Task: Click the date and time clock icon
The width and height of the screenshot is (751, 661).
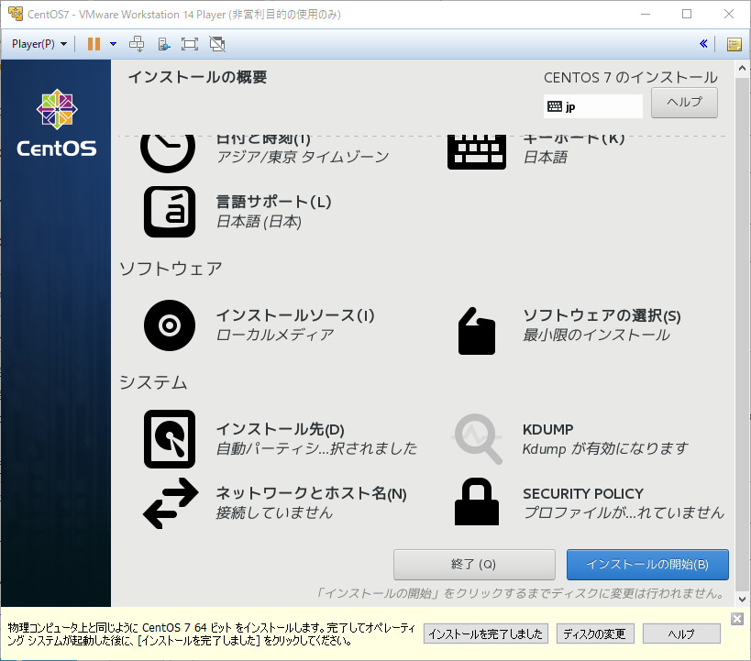Action: pos(168,153)
